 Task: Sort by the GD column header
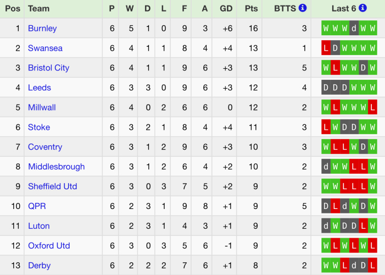pyautogui.click(x=226, y=8)
